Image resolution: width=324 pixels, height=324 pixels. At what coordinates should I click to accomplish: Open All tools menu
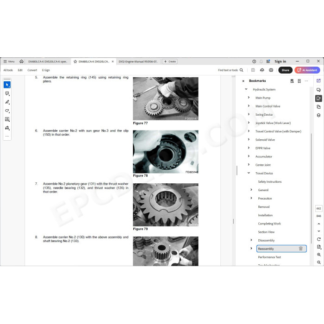[8, 70]
